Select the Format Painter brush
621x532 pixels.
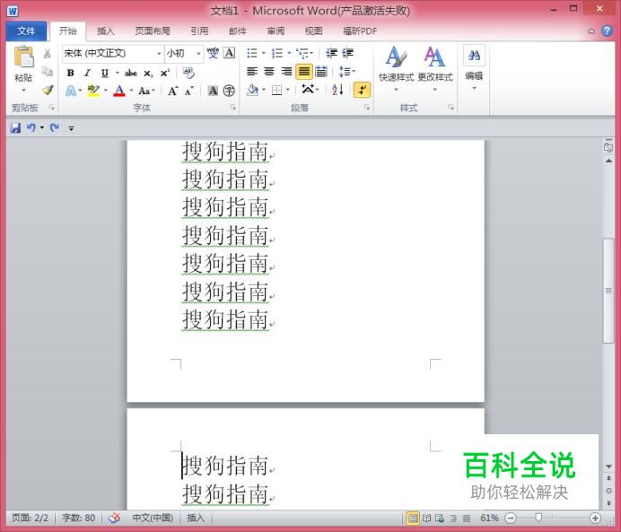pyautogui.click(x=48, y=91)
